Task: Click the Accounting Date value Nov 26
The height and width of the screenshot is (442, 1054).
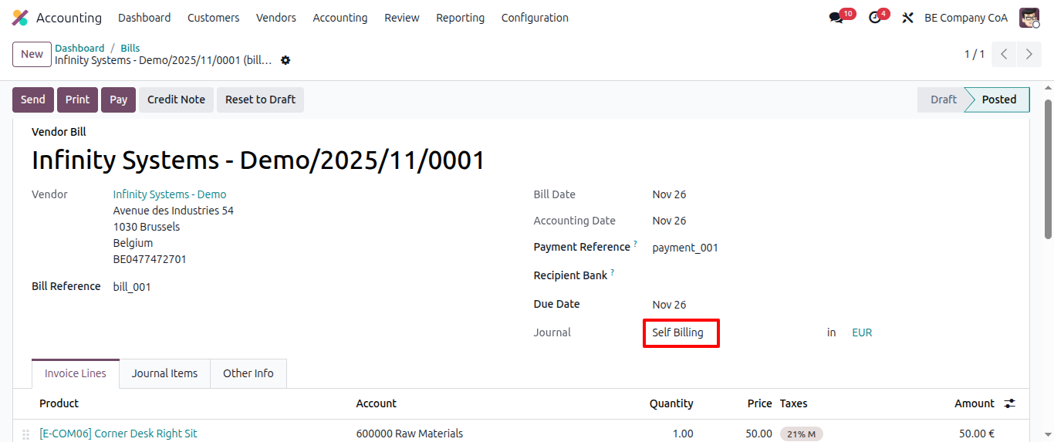Action: point(669,221)
